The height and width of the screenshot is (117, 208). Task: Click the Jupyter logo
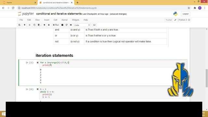(x=26, y=14)
